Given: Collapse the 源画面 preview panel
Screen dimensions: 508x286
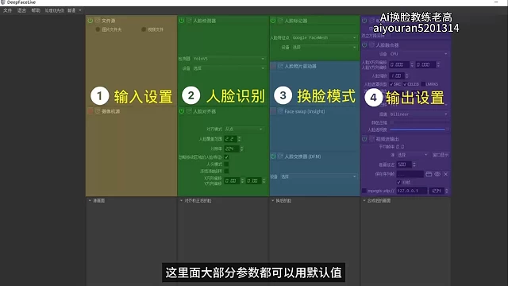Looking at the screenshot, I should point(90,201).
